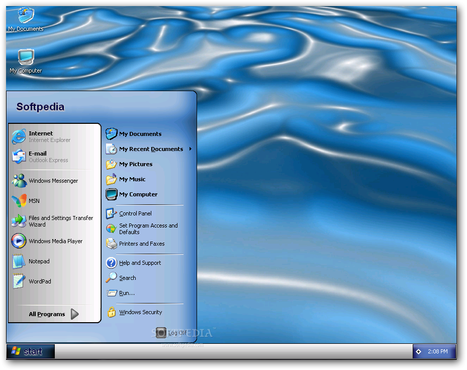Screen dimensions: 467x370
Task: Select Help and Support menu entry text
Action: tap(140, 263)
